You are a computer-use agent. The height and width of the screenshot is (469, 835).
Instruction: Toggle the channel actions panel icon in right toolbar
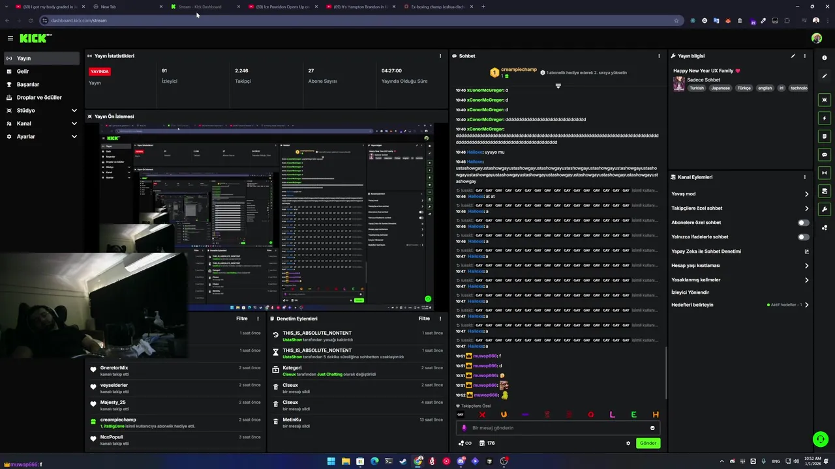(825, 191)
